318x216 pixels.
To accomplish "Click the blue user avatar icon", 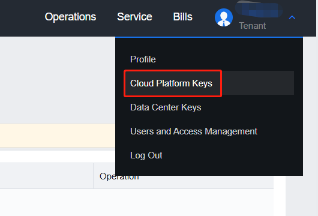I will (224, 17).
